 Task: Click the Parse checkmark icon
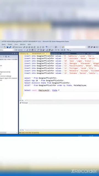[27, 50]
